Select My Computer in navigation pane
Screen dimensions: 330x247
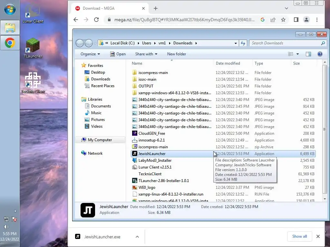pos(100,140)
